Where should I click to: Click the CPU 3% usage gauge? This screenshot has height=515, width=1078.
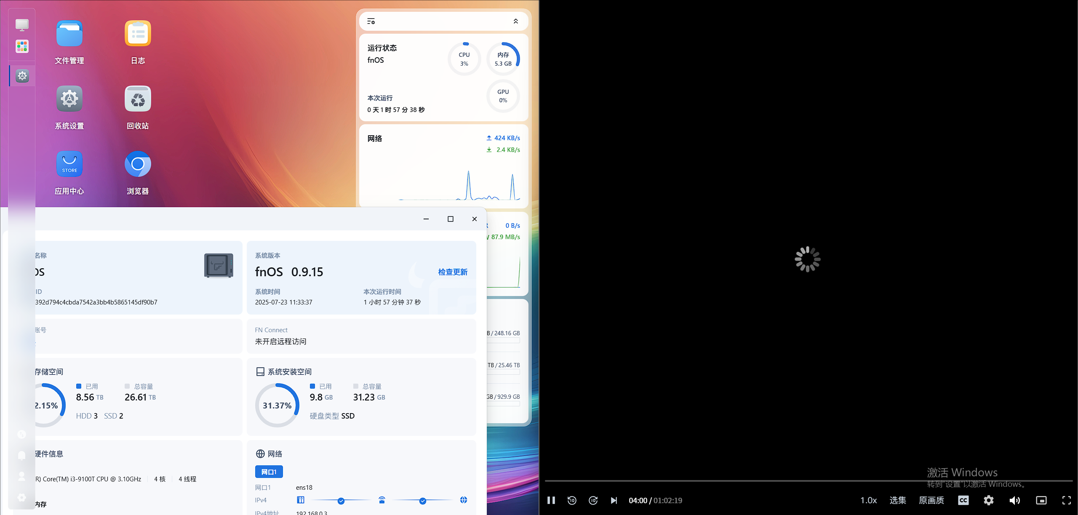464,59
